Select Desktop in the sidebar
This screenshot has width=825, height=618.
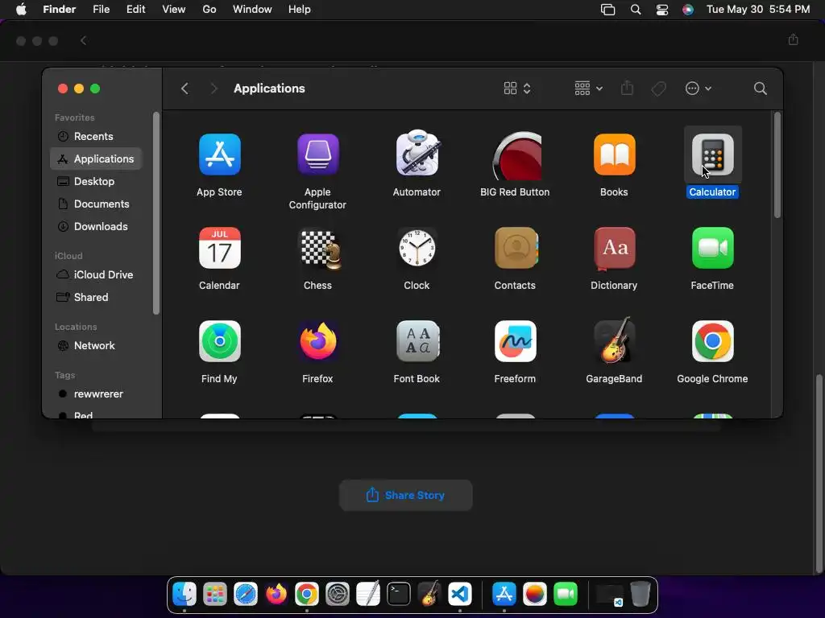(96, 181)
